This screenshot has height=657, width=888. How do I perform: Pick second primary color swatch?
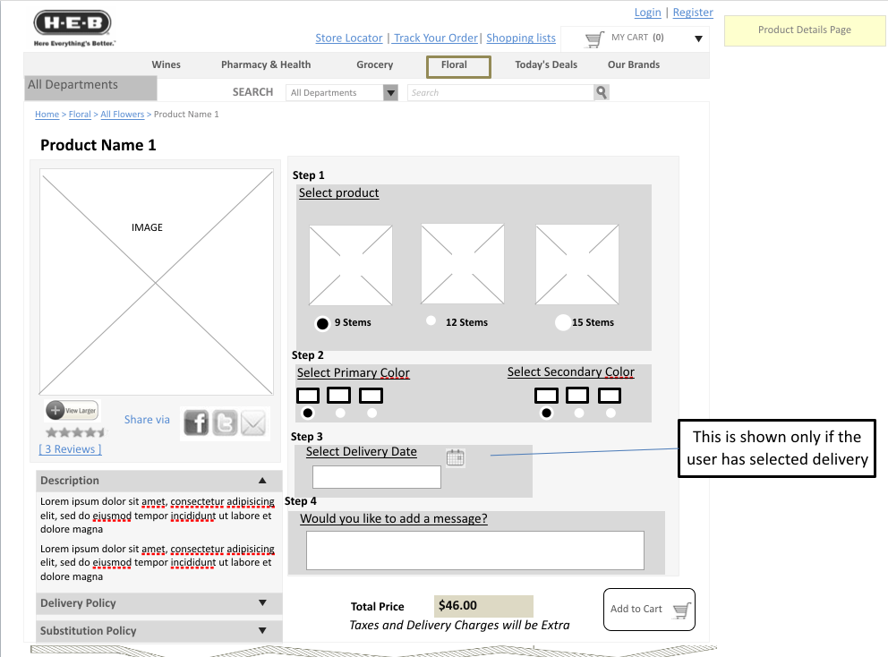(x=338, y=396)
